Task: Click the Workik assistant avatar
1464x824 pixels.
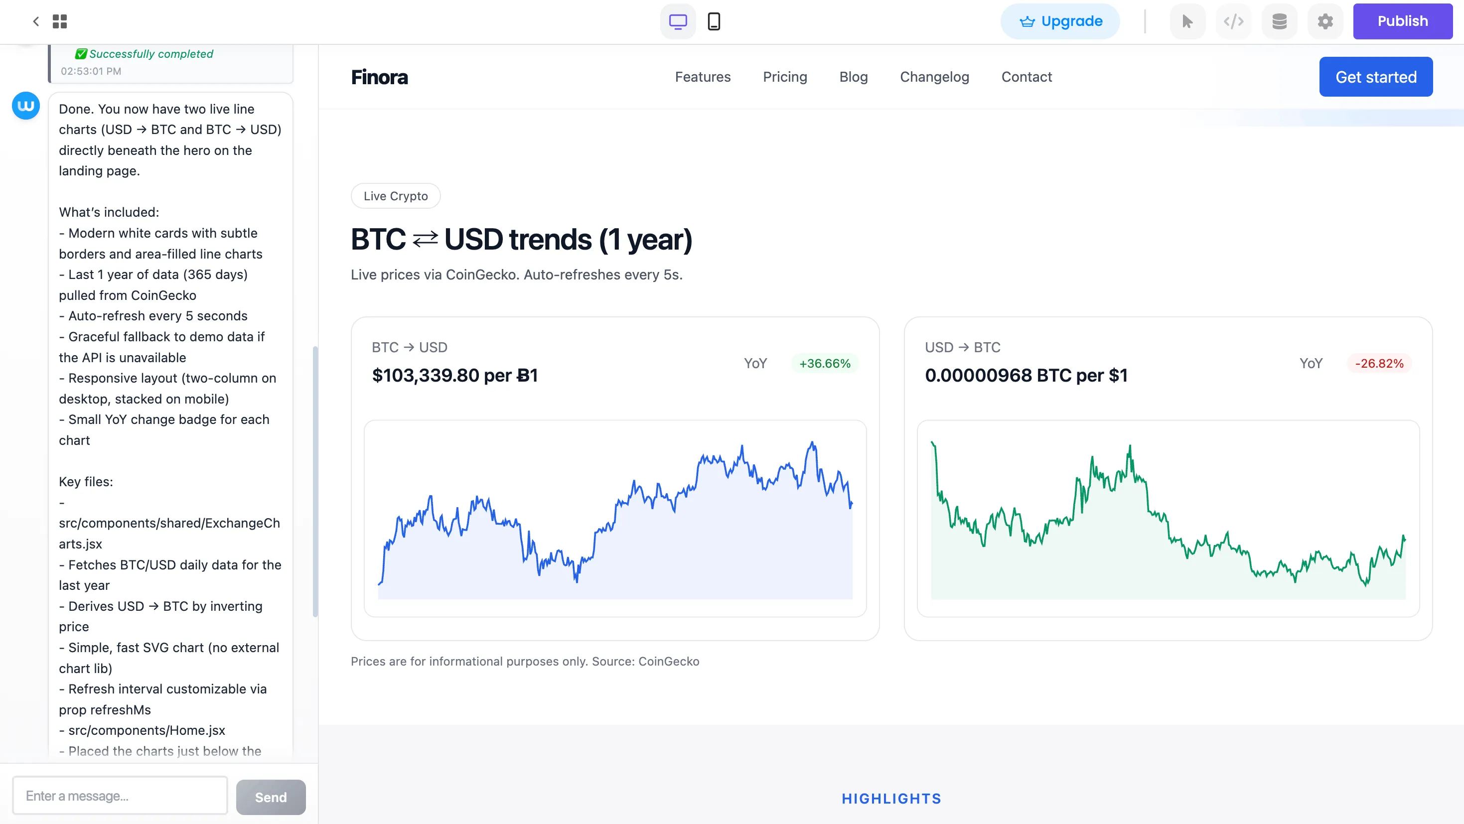Action: [25, 105]
